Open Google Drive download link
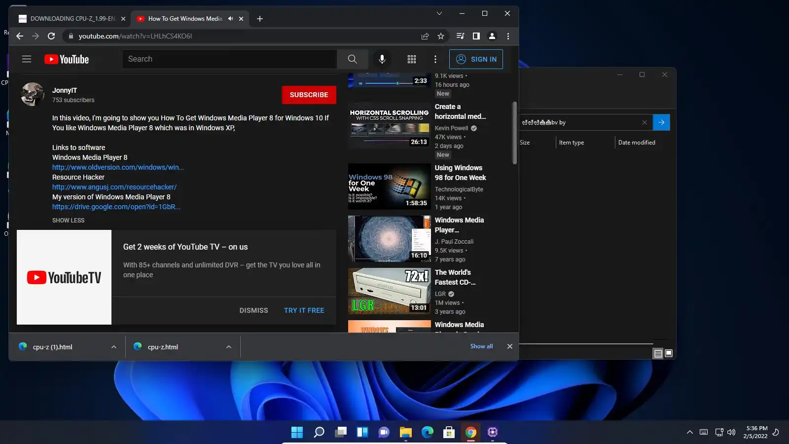The height and width of the screenshot is (444, 789). point(116,207)
